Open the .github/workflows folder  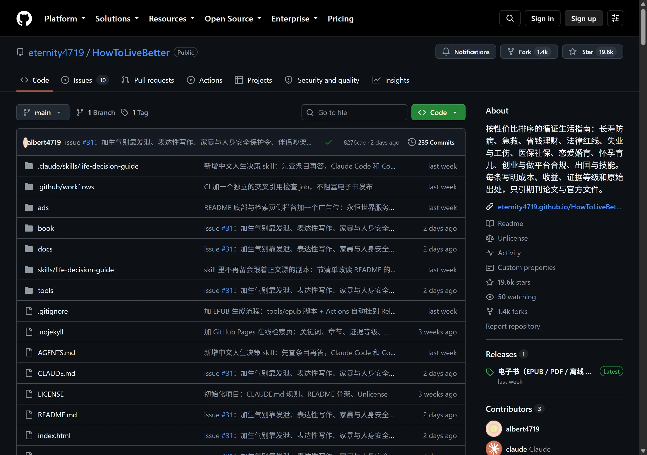coord(66,187)
